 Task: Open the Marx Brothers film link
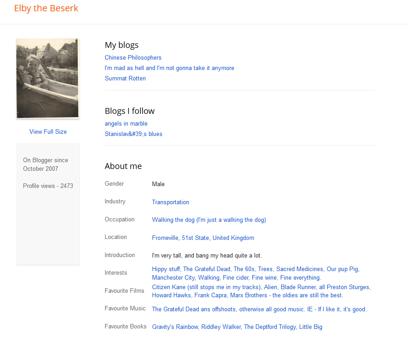coord(286,295)
